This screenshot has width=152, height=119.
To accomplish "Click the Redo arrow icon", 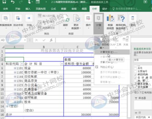I will (21, 2).
